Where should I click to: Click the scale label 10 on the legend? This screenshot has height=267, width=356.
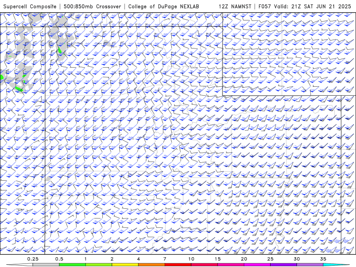pyautogui.click(x=191, y=259)
